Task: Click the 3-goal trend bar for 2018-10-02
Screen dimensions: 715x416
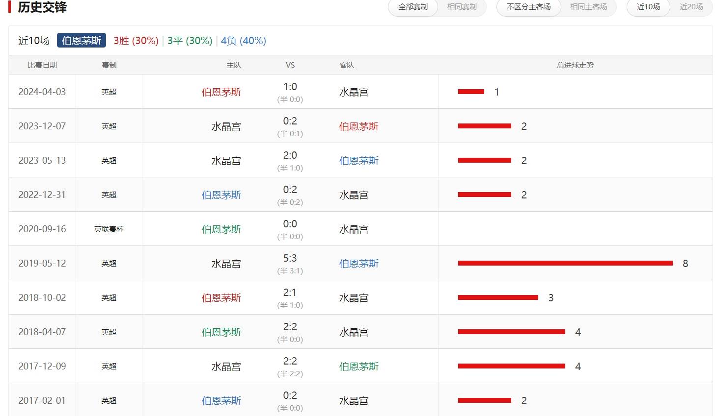Action: point(498,297)
